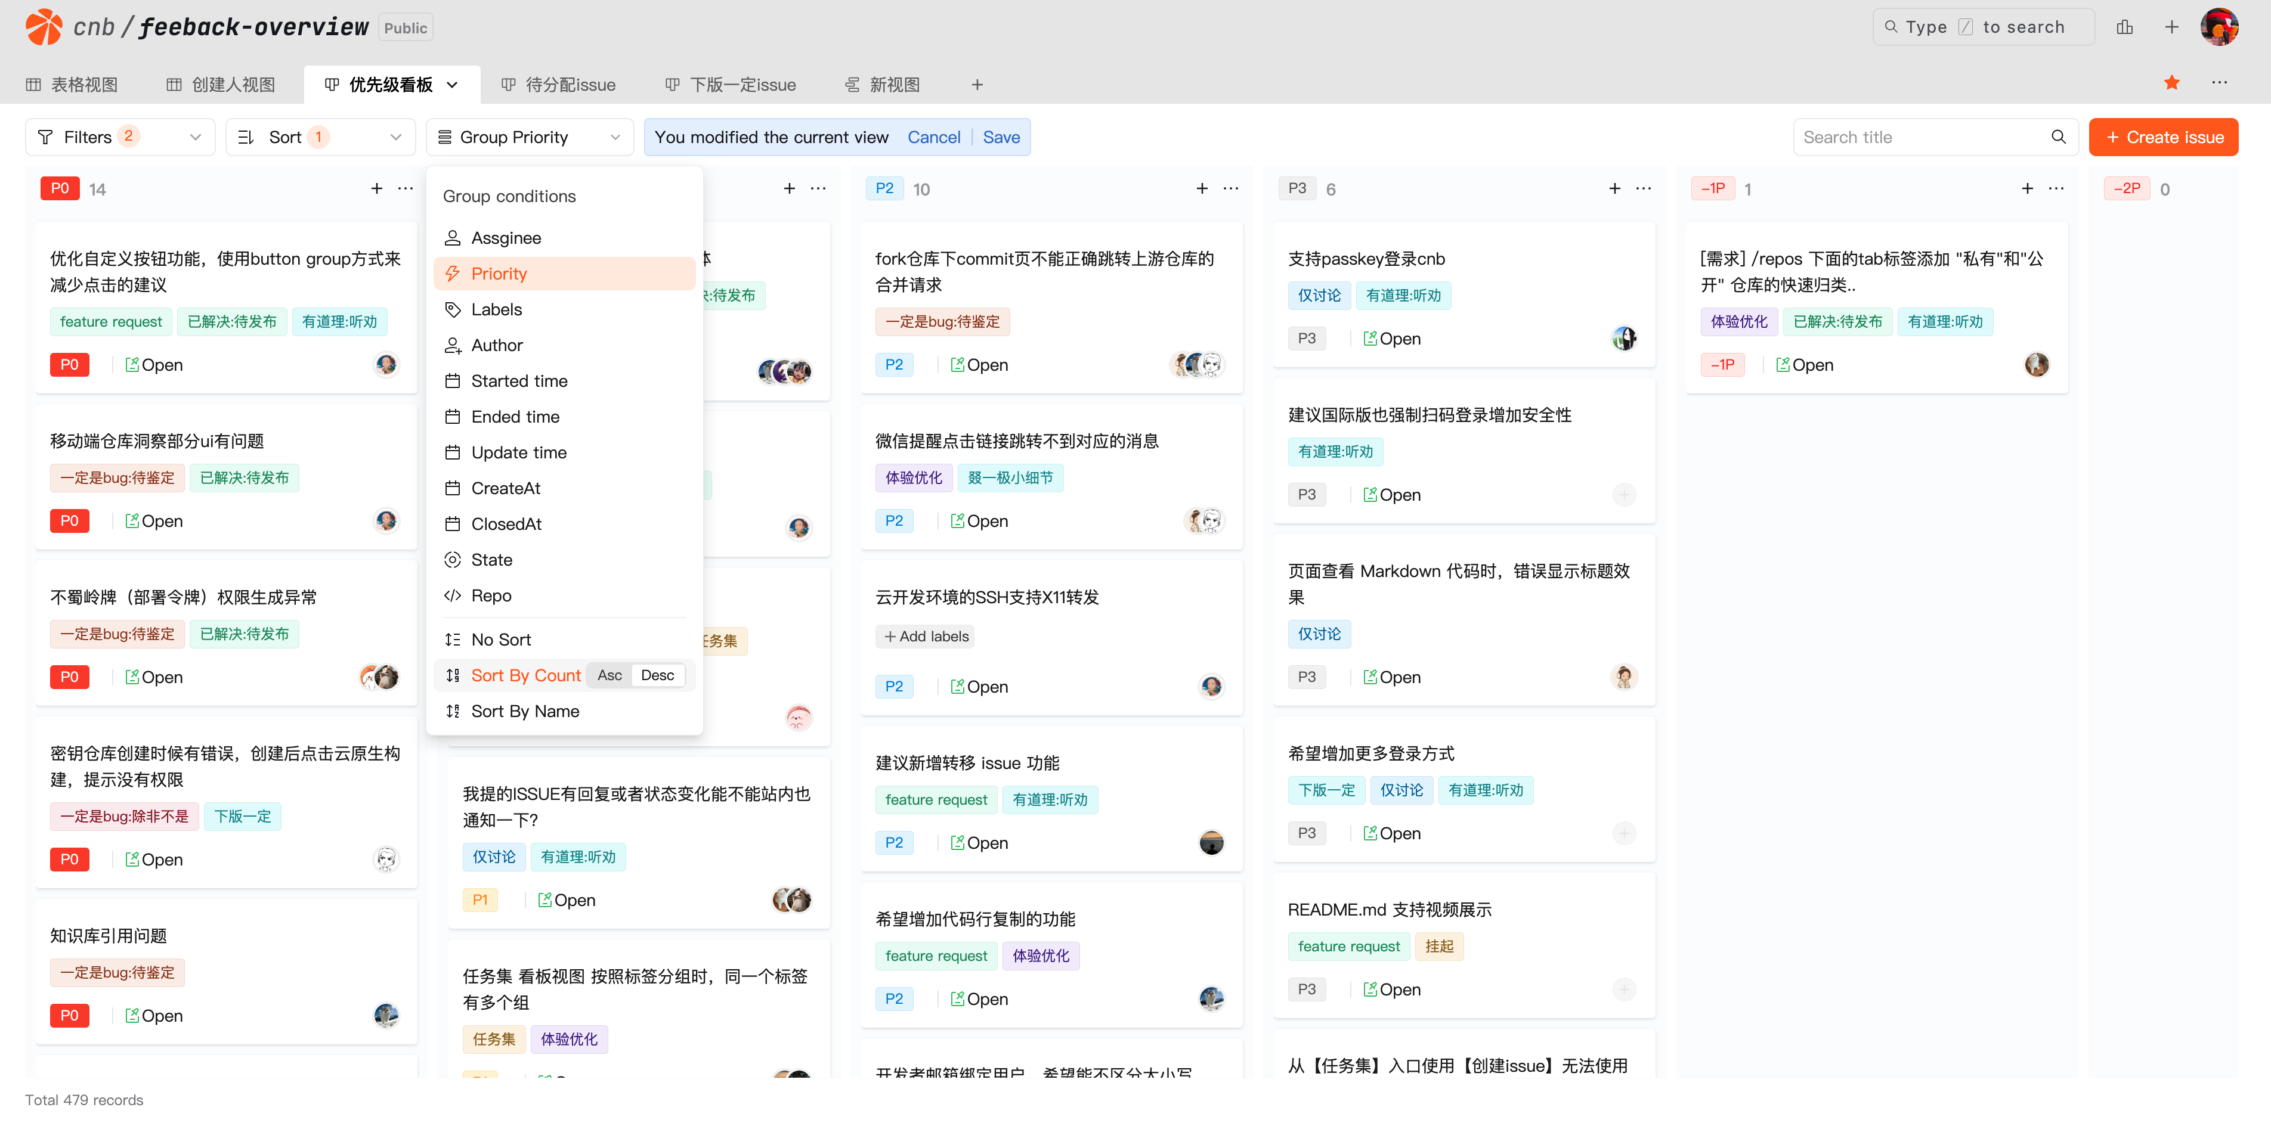
Task: Open the view options ellipsis below the avatar
Action: click(x=2219, y=83)
